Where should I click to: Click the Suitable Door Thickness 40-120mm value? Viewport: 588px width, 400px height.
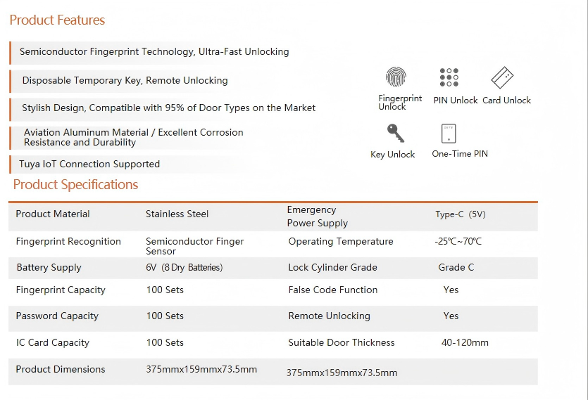pos(464,343)
